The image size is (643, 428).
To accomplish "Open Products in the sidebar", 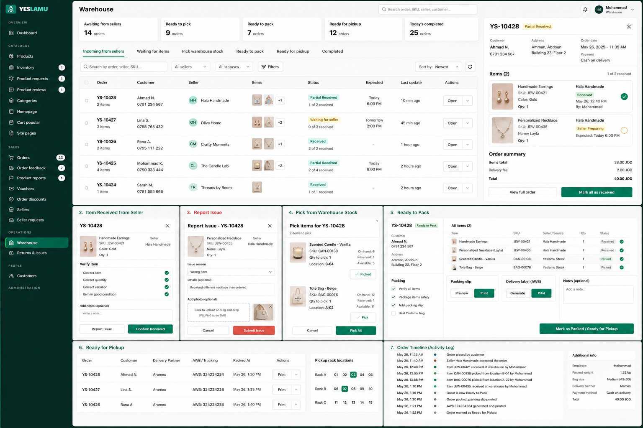I will click(25, 56).
